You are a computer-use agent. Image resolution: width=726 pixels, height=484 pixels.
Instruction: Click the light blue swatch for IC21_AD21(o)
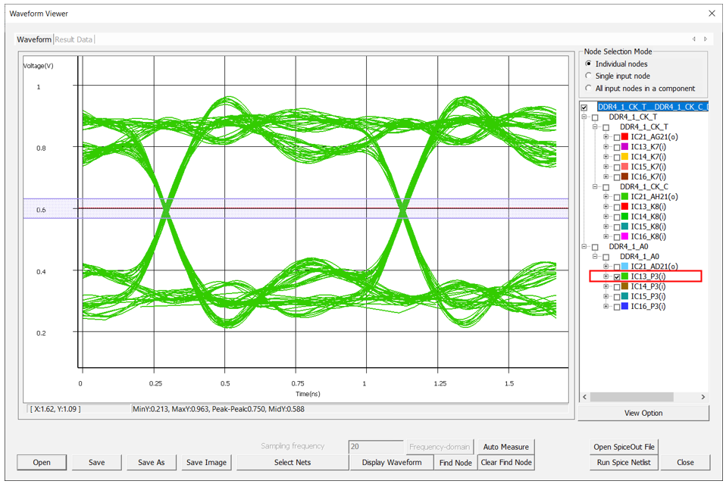[x=625, y=267]
